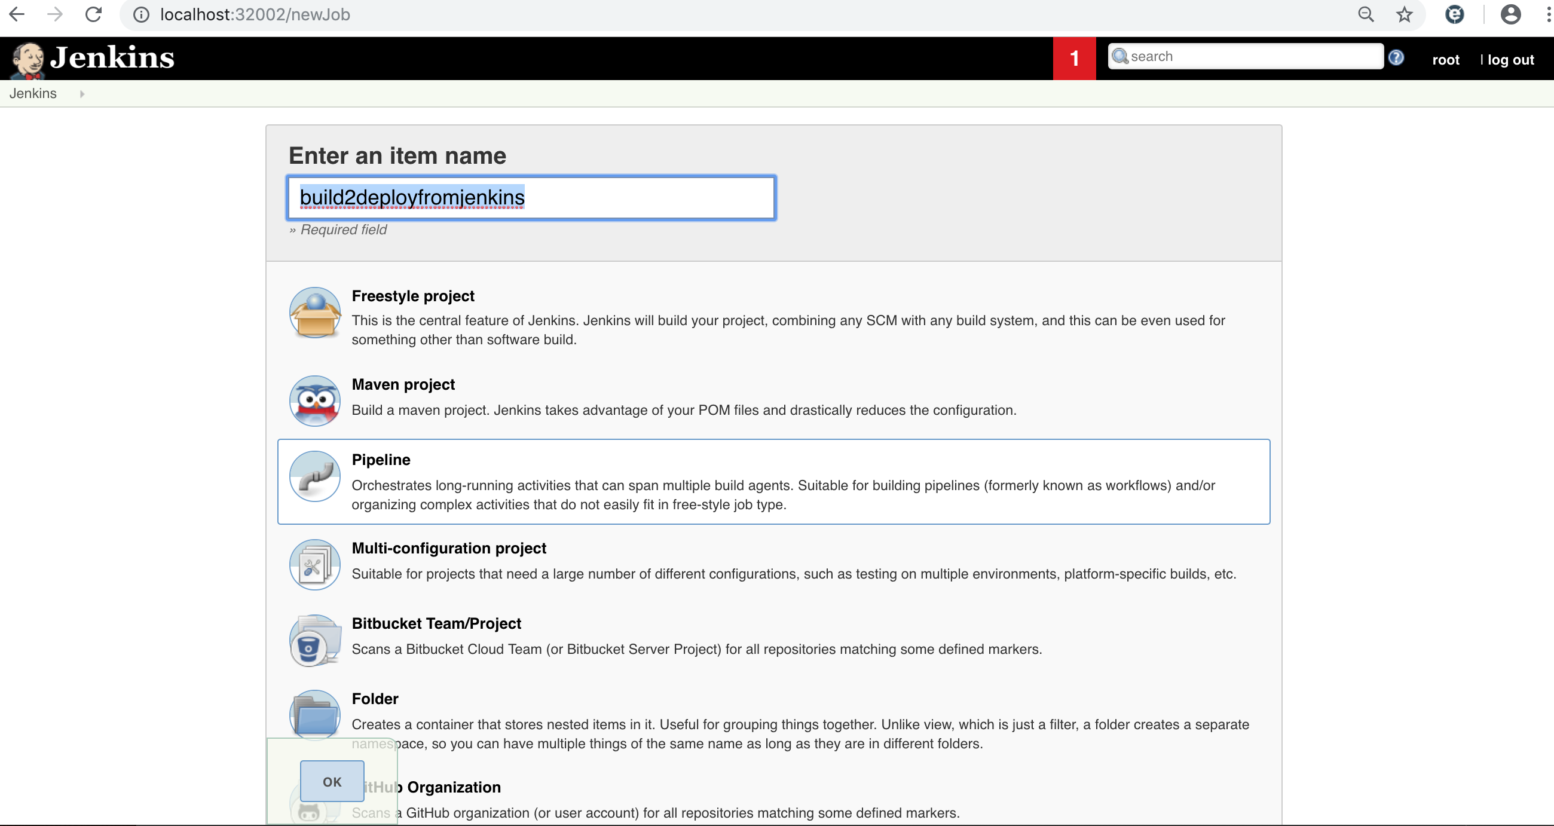Click the Folder item icon

pyautogui.click(x=314, y=715)
